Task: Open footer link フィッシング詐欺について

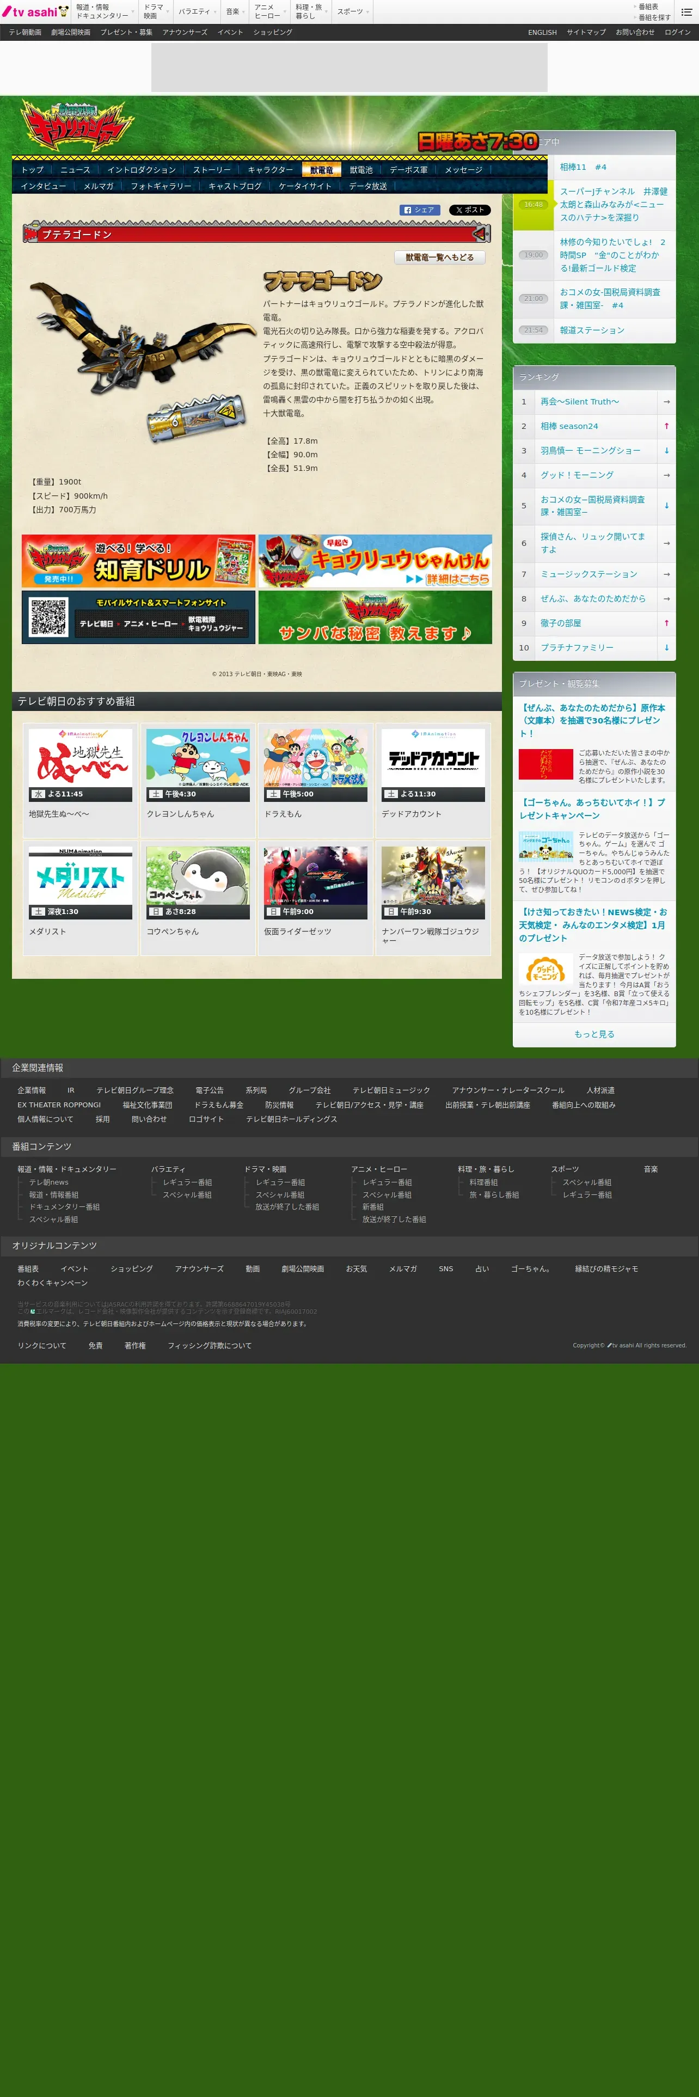Action: tap(209, 1346)
